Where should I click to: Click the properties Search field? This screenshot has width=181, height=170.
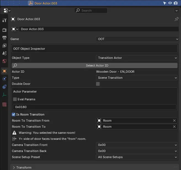point(91,11)
